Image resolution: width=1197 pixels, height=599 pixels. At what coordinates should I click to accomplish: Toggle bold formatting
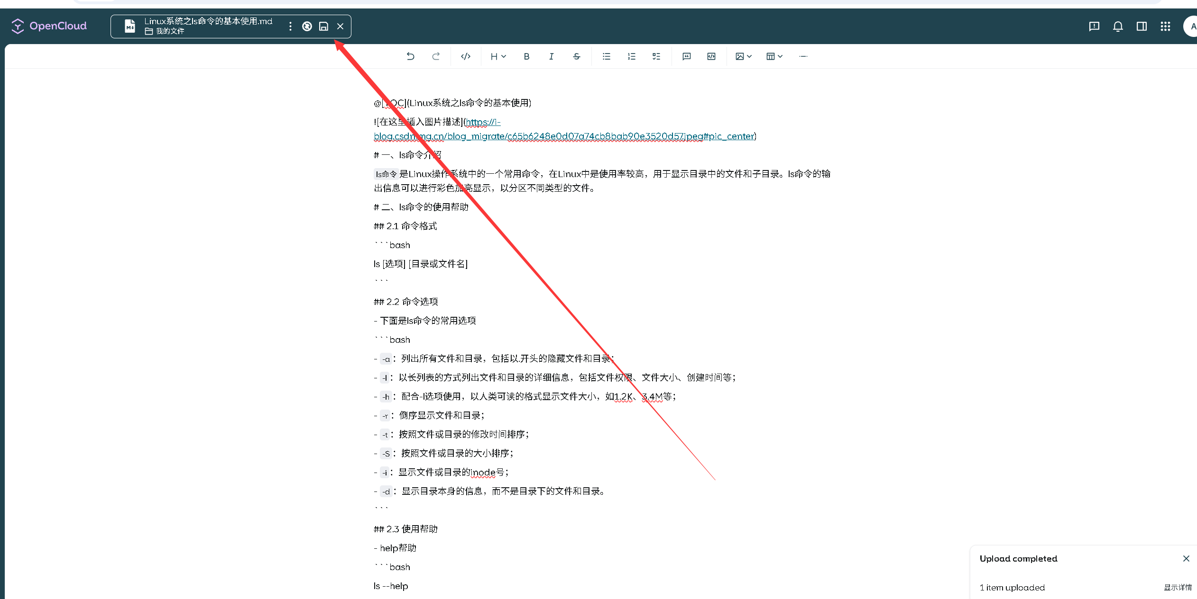(x=526, y=56)
